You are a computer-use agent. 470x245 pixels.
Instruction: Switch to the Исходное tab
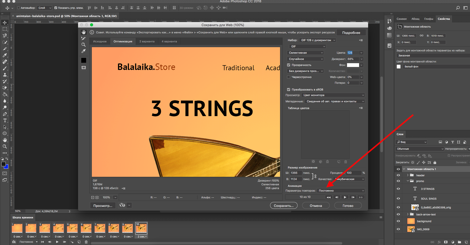[x=100, y=41]
